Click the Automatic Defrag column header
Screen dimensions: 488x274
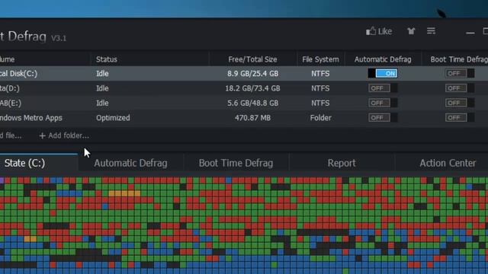click(383, 59)
